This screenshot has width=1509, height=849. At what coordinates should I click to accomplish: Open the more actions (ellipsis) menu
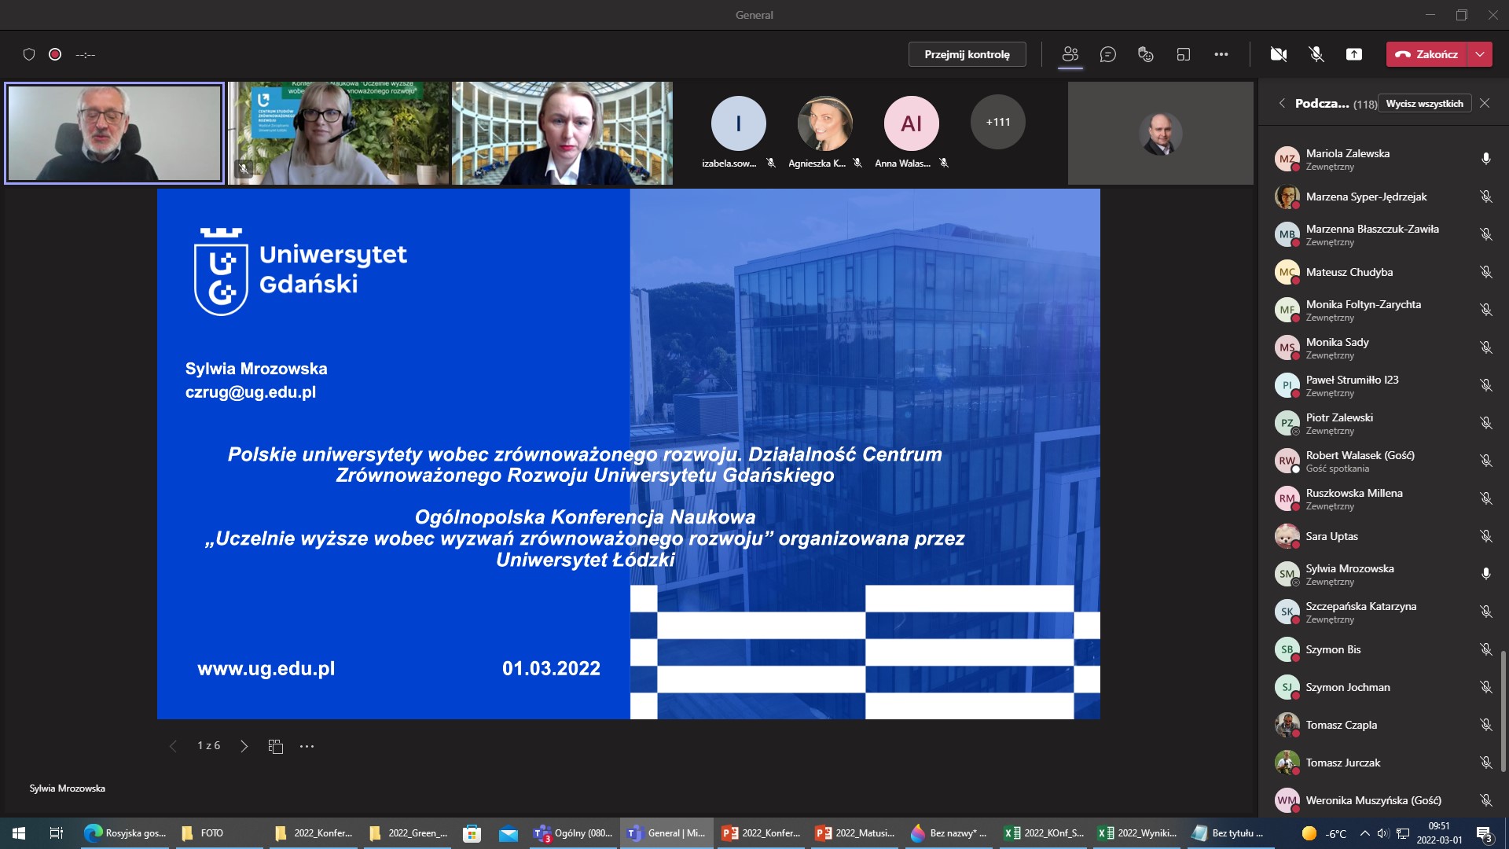[1221, 53]
